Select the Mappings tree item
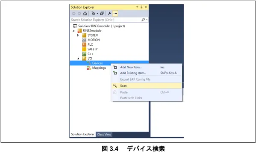The height and width of the screenshot is (155, 258). click(99, 68)
